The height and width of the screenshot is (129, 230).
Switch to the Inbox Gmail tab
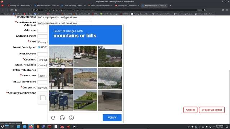[x=100, y=6]
